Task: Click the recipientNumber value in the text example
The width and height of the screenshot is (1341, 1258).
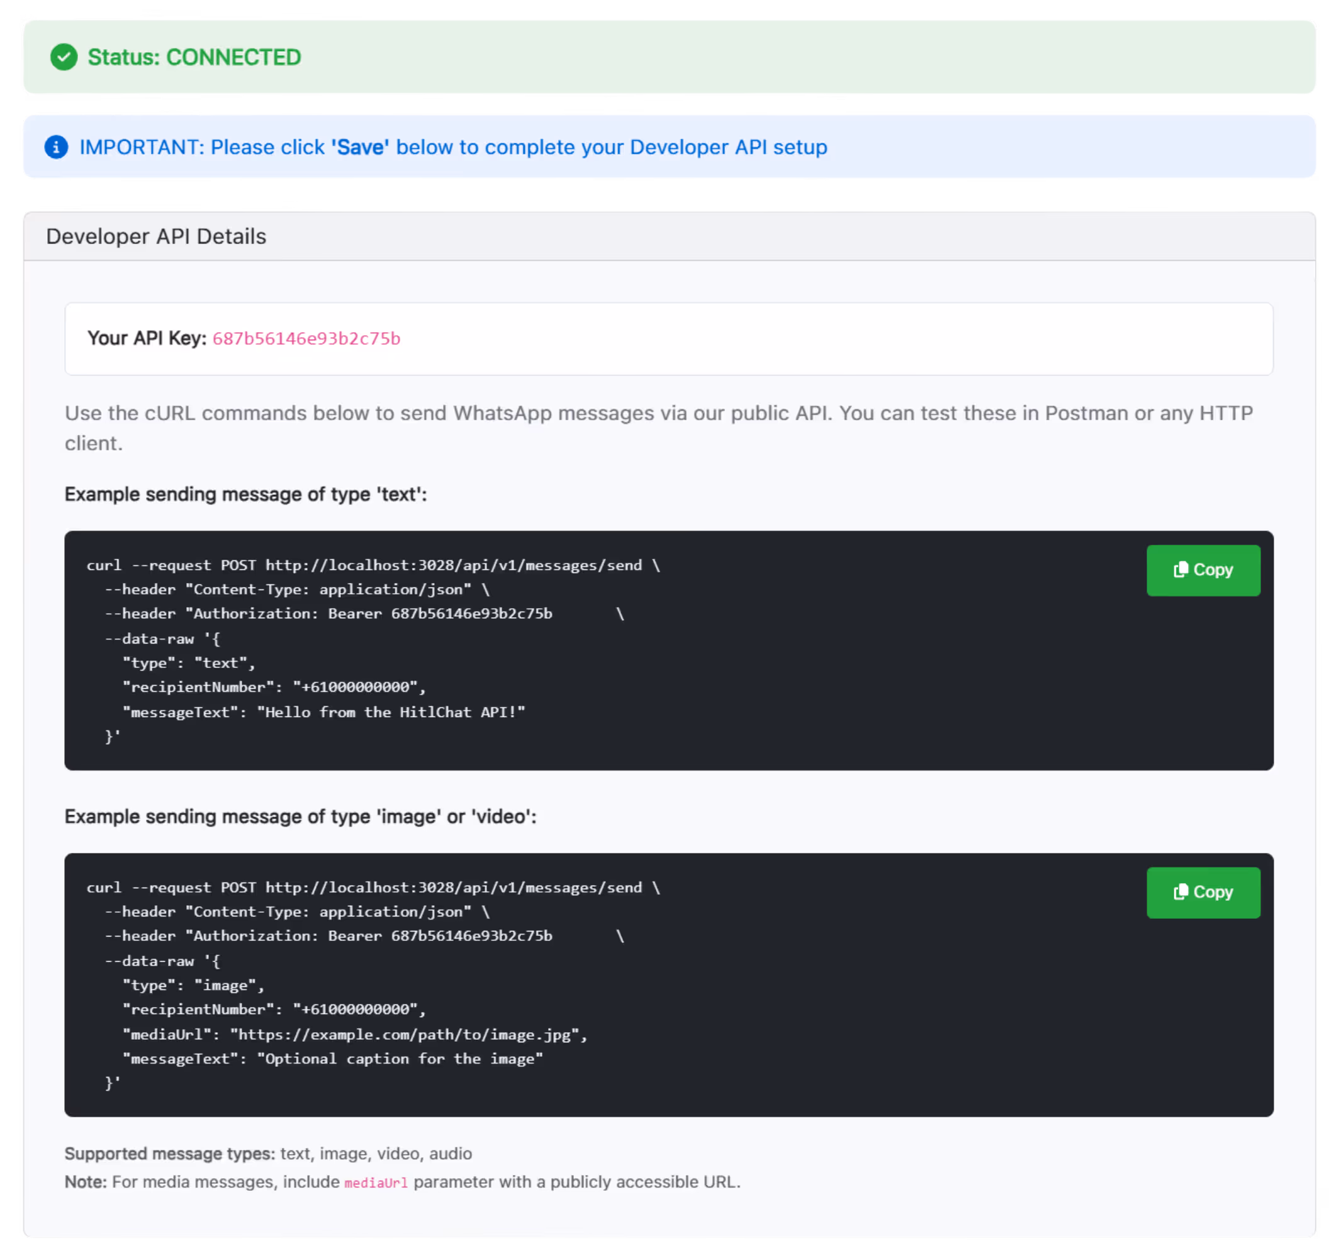Action: click(x=357, y=687)
